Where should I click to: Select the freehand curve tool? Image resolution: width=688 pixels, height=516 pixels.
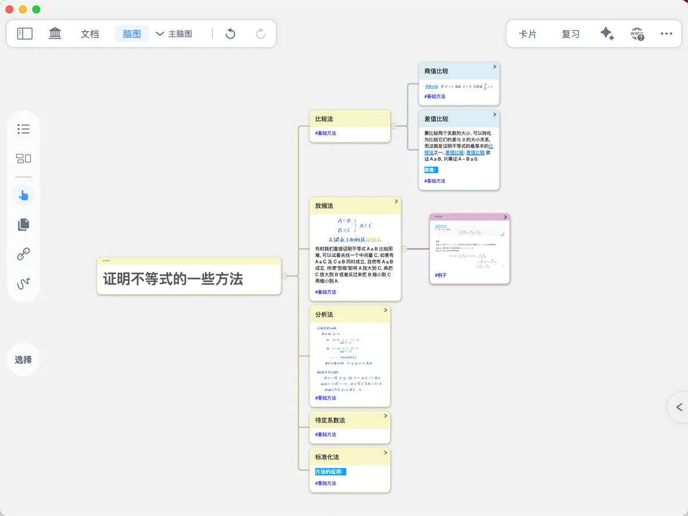point(24,283)
